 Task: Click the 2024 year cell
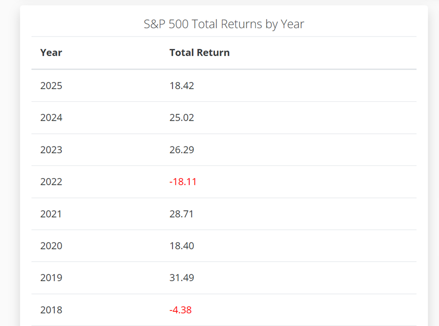coord(51,118)
